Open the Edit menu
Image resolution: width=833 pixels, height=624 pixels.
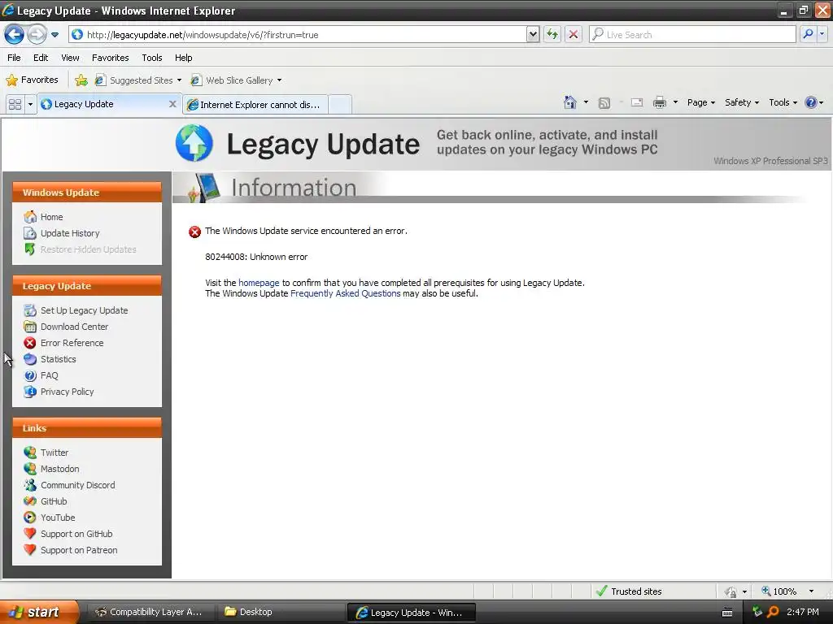click(41, 58)
